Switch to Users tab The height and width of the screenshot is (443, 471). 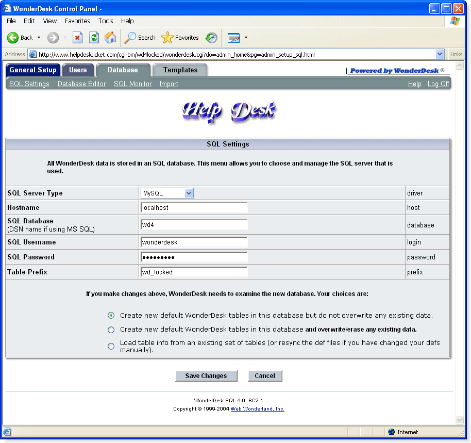tap(78, 70)
